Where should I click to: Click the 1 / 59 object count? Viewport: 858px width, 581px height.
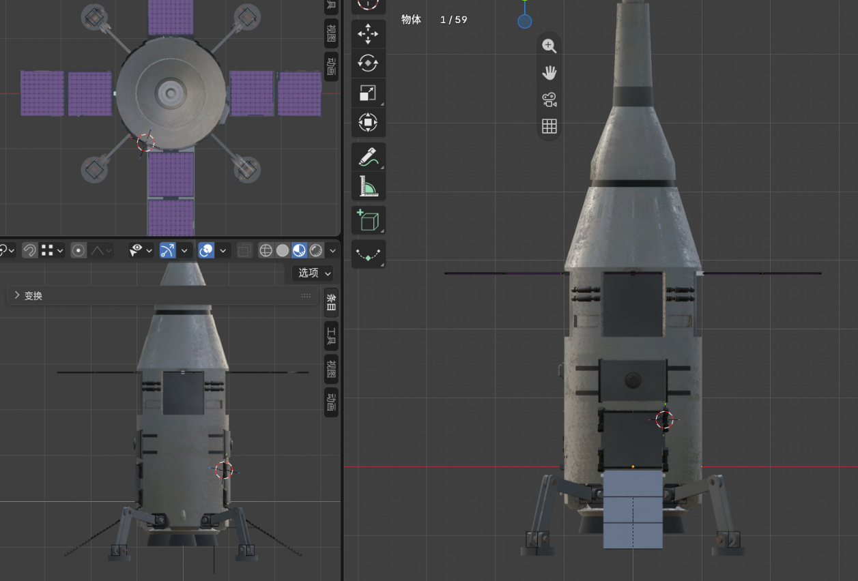[x=454, y=20]
